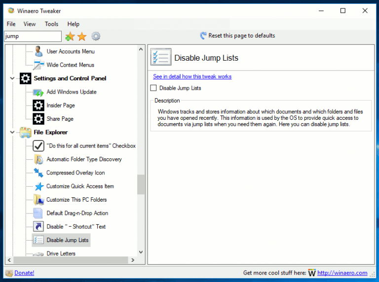Viewport: 379px width, 282px height.
Task: Click the Donate! link
Action: tap(24, 273)
